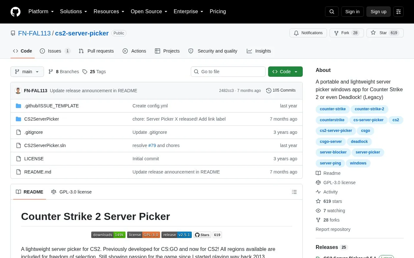
Task: Open the Releases 25 heading link
Action: [332, 247]
